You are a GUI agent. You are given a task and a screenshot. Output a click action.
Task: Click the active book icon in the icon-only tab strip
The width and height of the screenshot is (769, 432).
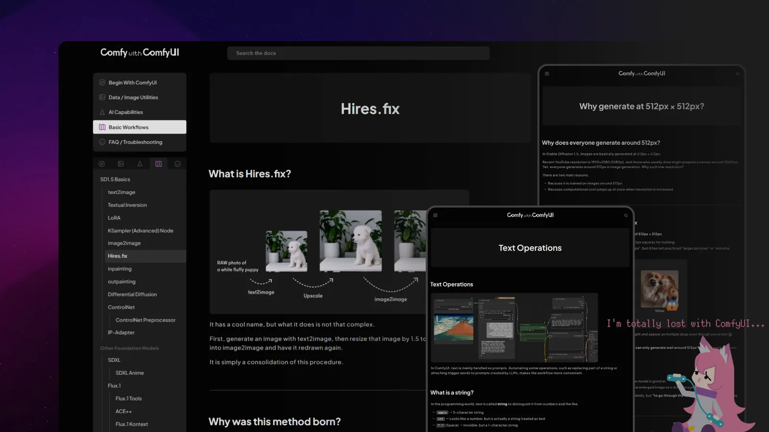point(159,164)
